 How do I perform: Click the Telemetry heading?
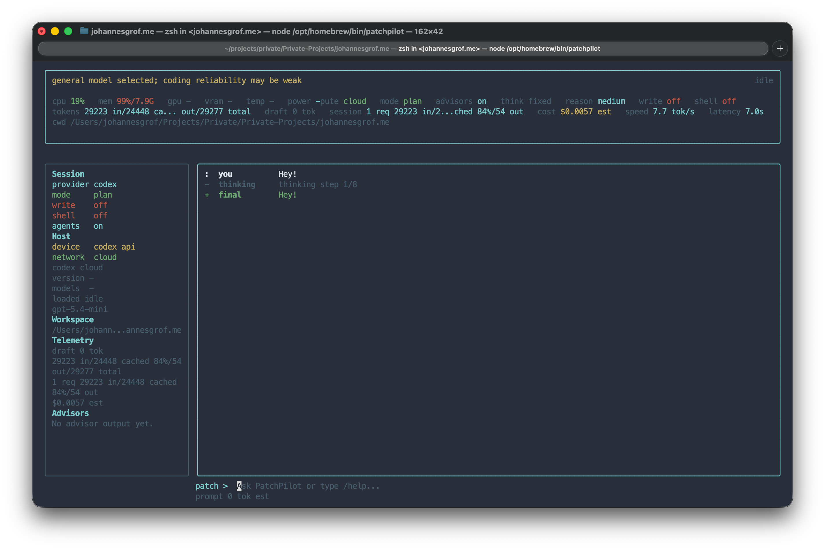[73, 341]
